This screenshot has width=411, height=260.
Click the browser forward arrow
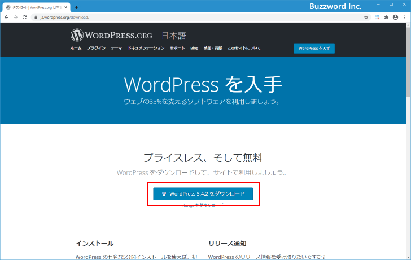pyautogui.click(x=15, y=18)
